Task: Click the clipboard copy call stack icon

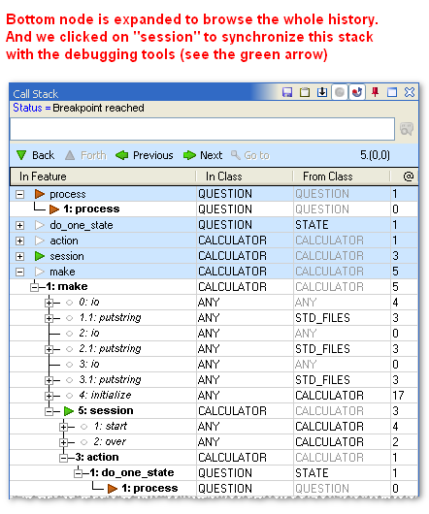Action: tap(305, 92)
